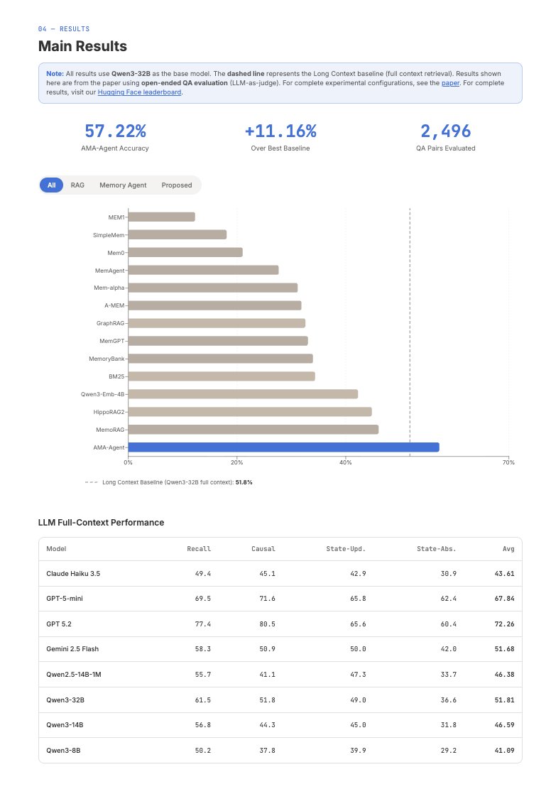Click the Mem-alpha bar

pos(213,288)
